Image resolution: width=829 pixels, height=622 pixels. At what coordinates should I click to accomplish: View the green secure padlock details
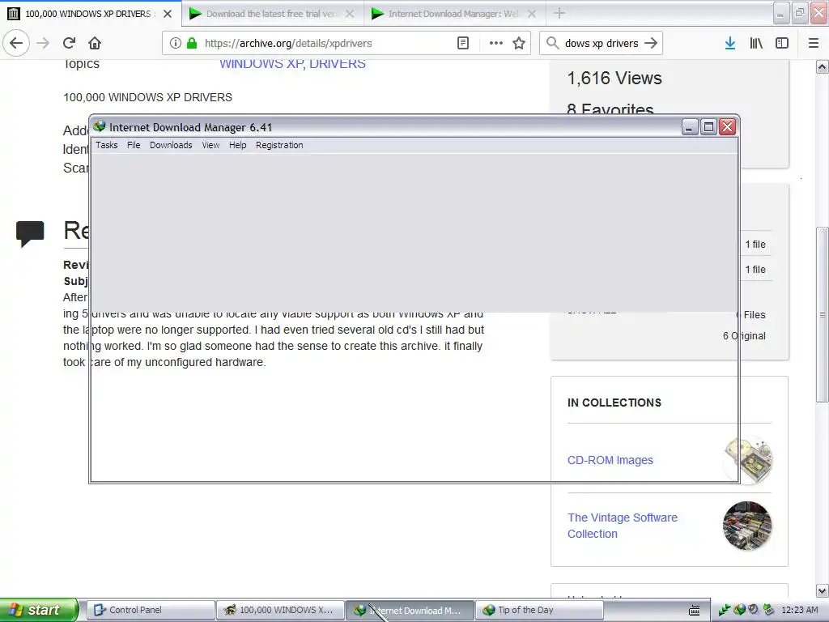[192, 43]
